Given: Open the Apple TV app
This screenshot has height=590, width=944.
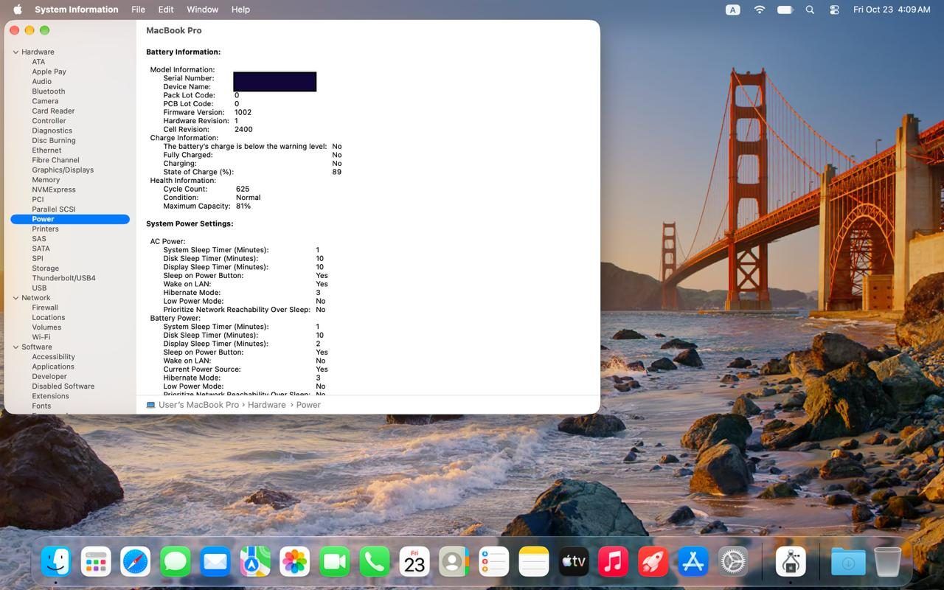Looking at the screenshot, I should click(x=574, y=562).
